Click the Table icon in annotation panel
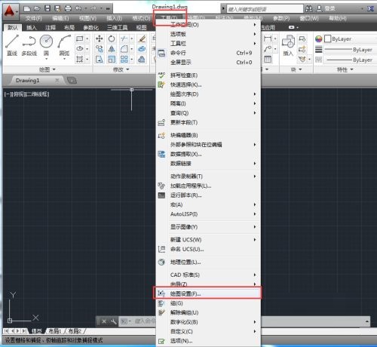The width and height of the screenshot is (377, 347). click(268, 60)
